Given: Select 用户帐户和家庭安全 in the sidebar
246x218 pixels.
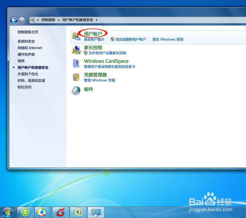Looking at the screenshot, I should pos(33,68).
